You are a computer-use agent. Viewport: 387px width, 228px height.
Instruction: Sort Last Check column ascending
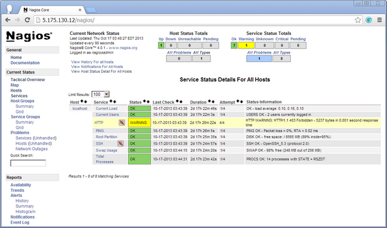177,102
